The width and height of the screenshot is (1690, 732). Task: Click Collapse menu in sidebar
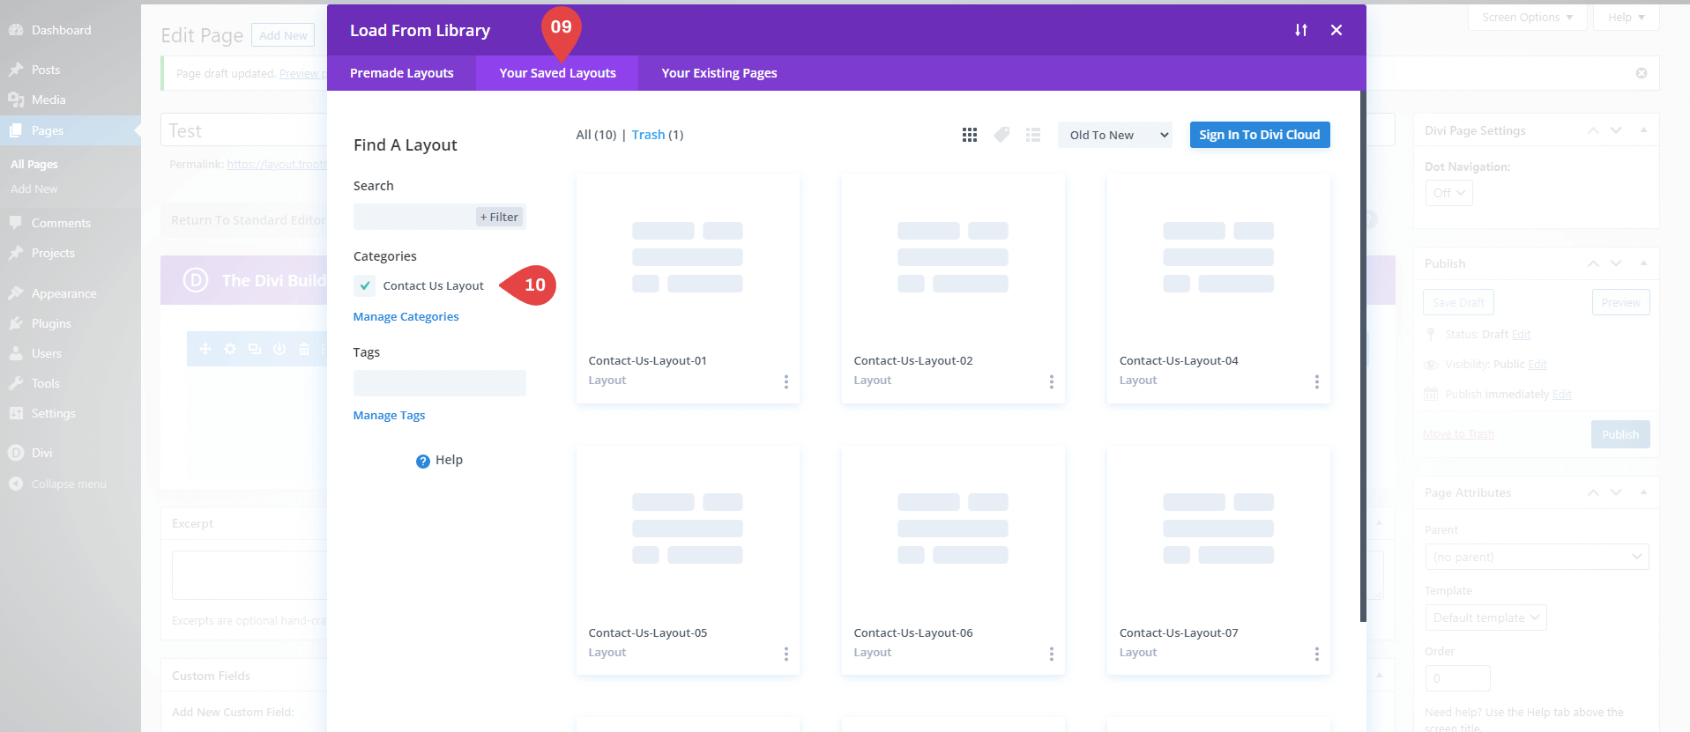pos(71,484)
